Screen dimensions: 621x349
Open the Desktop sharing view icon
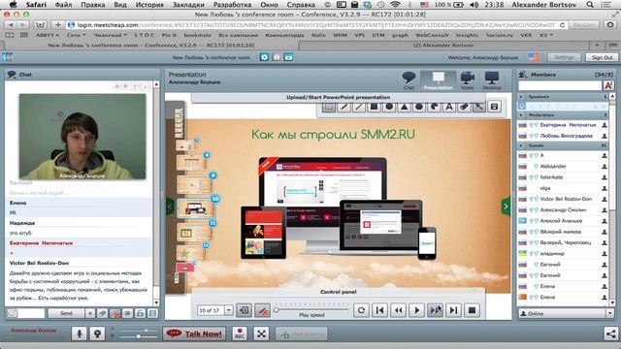coord(492,79)
